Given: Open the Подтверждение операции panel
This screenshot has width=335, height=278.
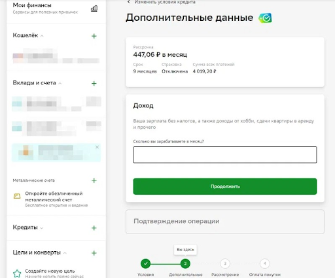Looking at the screenshot, I should (x=225, y=222).
